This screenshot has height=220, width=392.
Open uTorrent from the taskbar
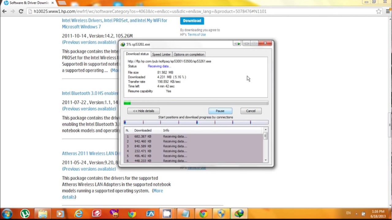point(25,214)
